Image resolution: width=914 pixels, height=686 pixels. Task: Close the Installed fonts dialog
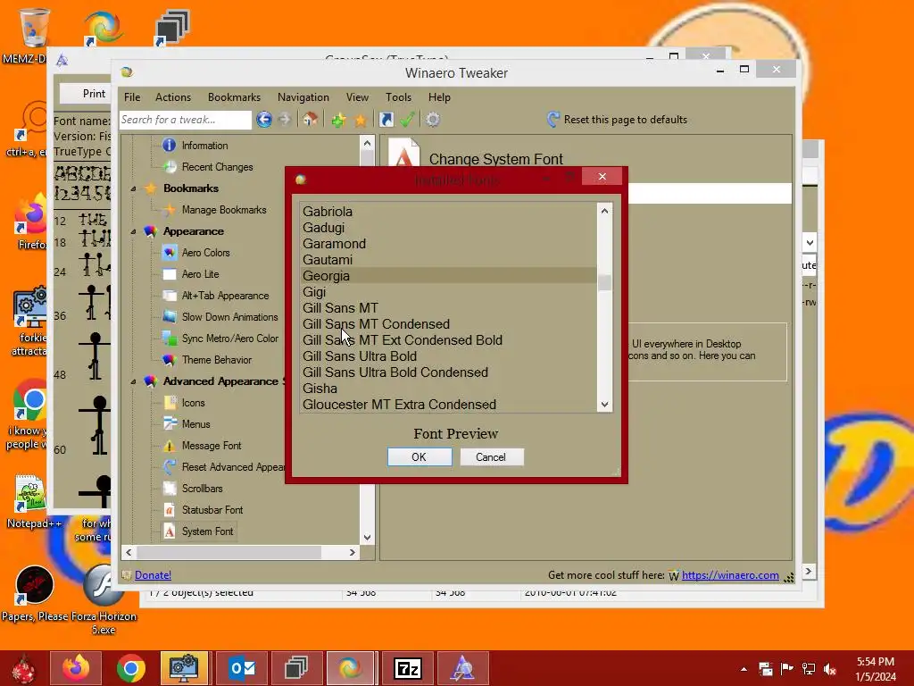[602, 176]
